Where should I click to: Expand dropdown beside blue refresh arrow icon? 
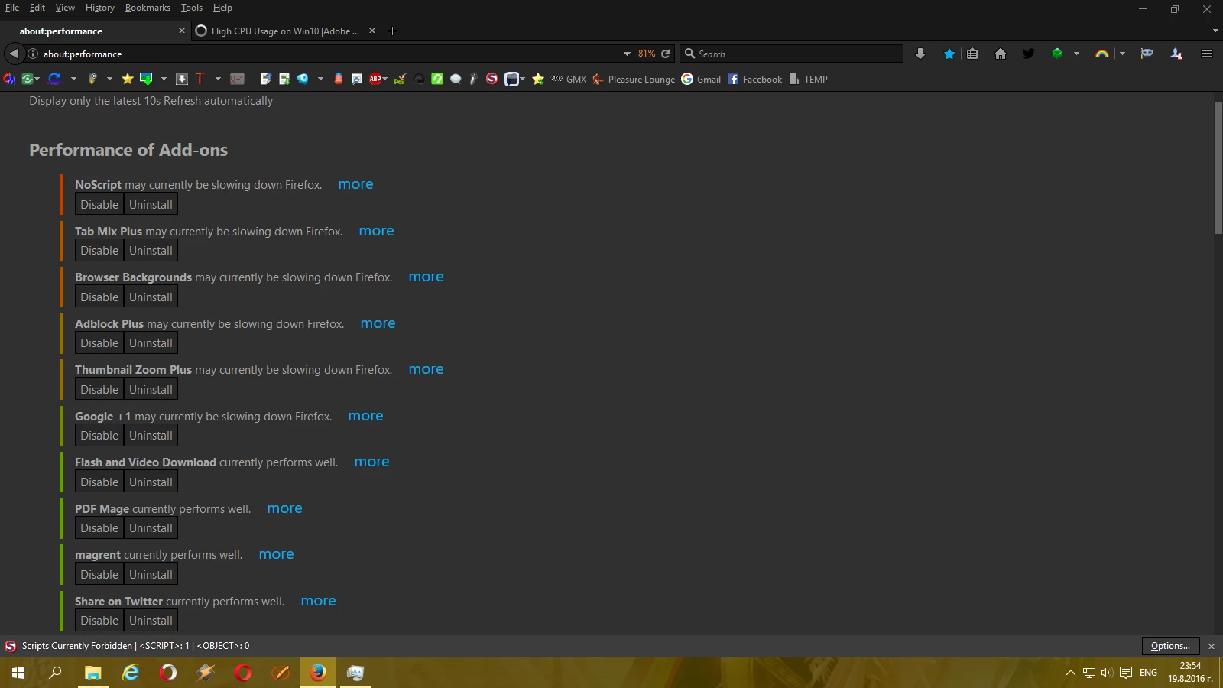[x=73, y=79]
